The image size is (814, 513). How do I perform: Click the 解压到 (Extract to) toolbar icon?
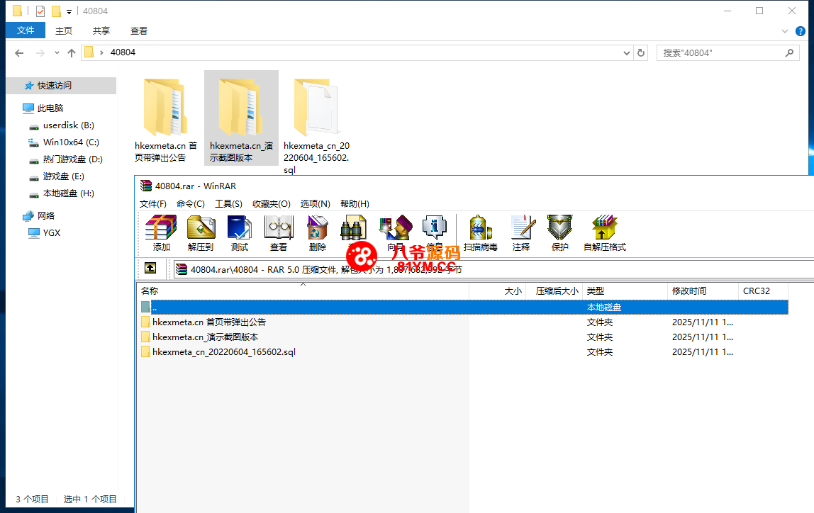coord(201,232)
